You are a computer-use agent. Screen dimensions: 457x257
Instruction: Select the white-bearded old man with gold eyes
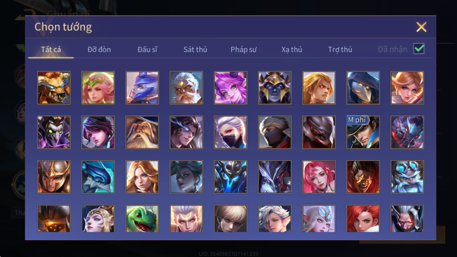coord(186,88)
